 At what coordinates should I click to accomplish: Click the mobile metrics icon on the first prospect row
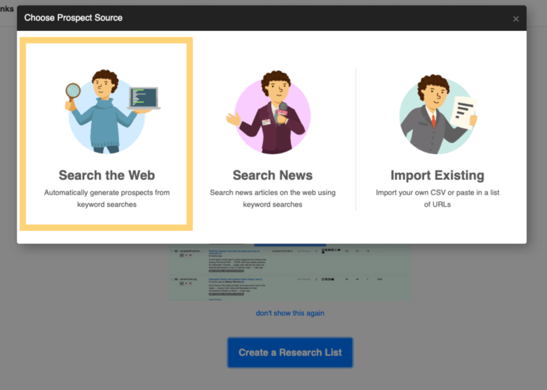click(x=323, y=251)
